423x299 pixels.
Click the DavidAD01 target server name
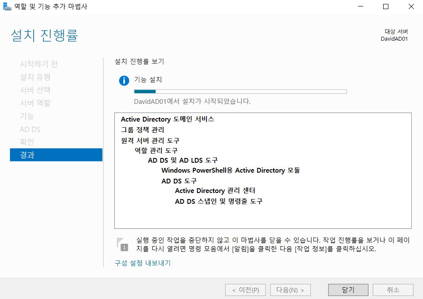point(394,39)
